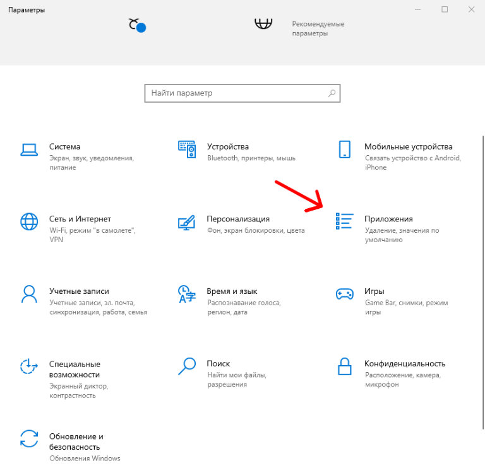Click the Устройства keyboard and speaker icon
This screenshot has width=485, height=473.
187,149
